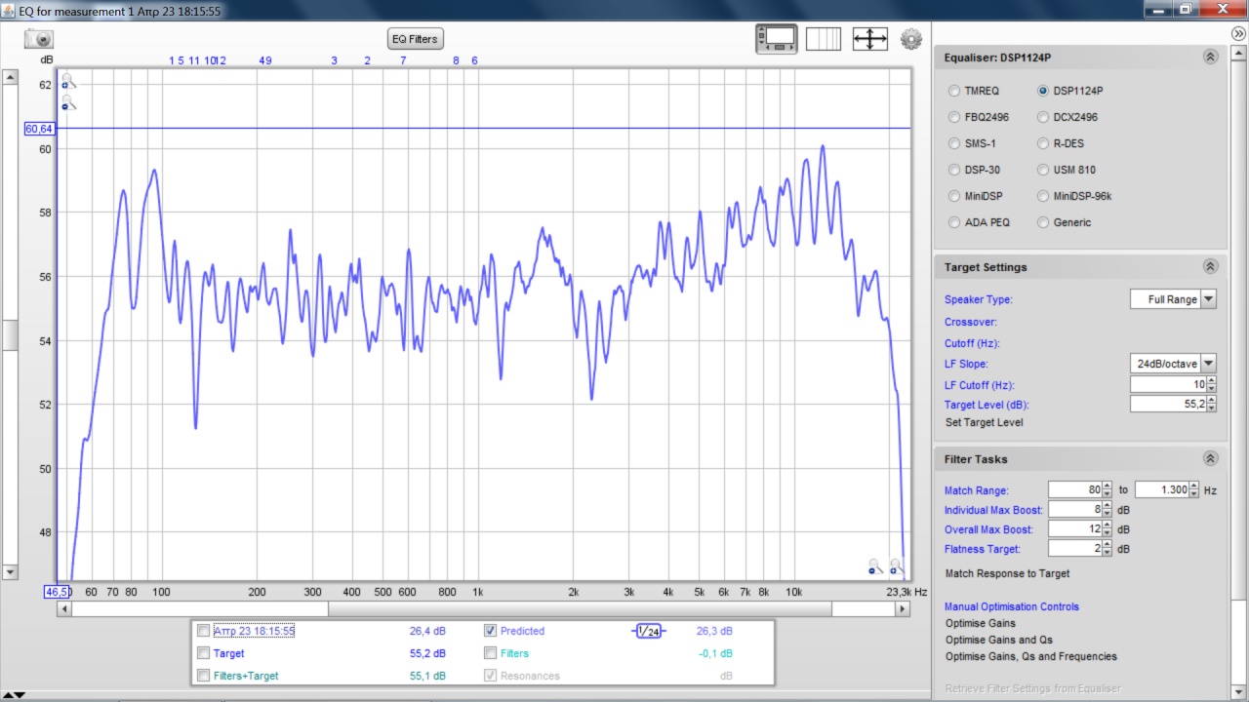Image resolution: width=1249 pixels, height=702 pixels.
Task: Open the EQ Filters button
Action: tap(415, 39)
